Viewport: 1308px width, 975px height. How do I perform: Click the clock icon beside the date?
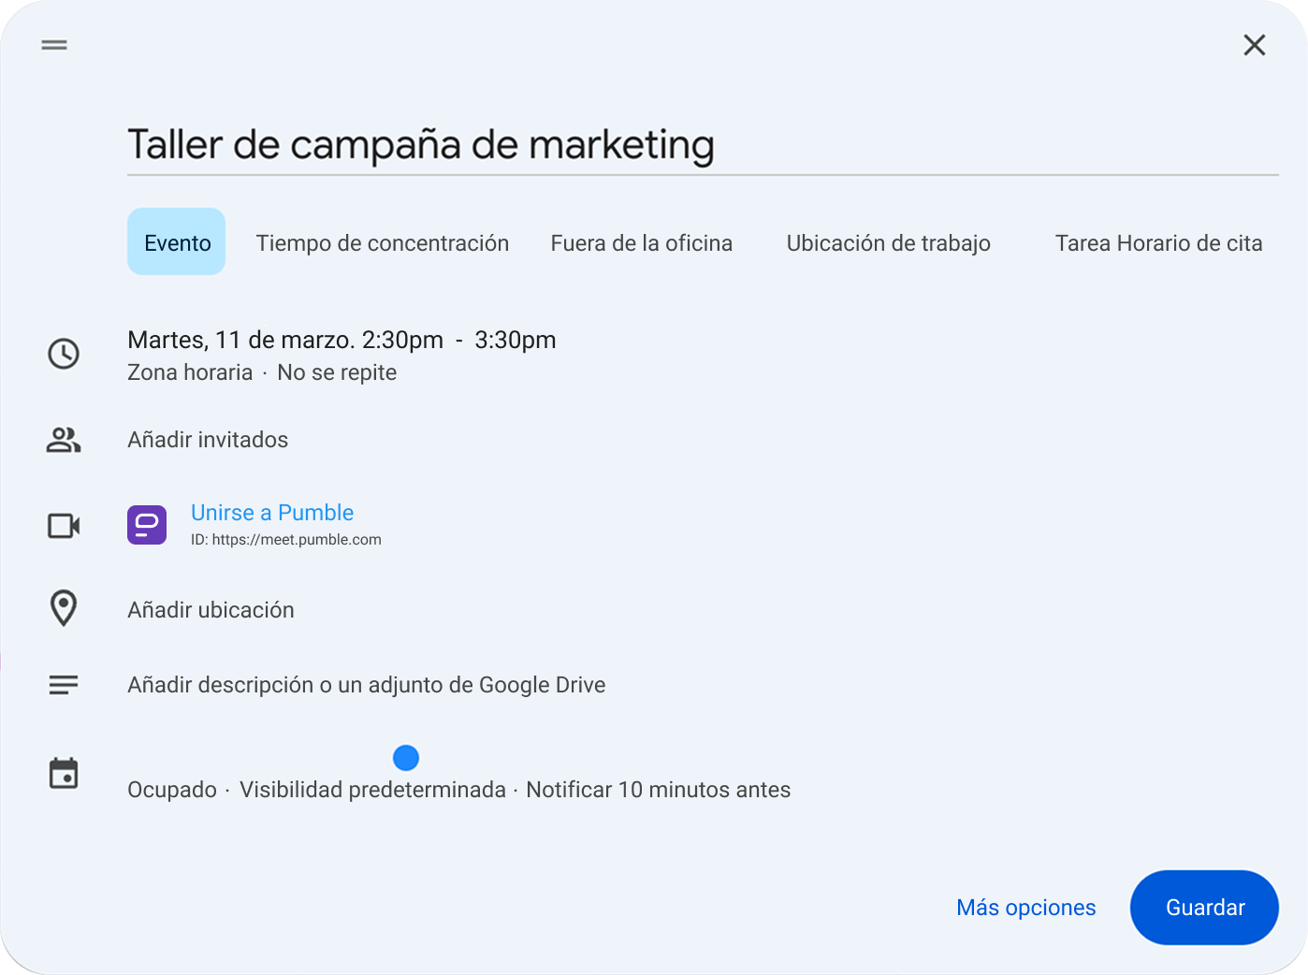coord(63,355)
